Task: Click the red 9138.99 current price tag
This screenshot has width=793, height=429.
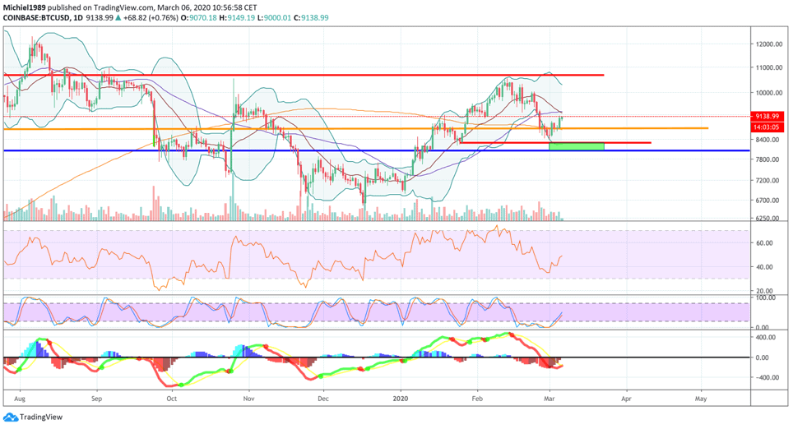Action: click(x=767, y=116)
